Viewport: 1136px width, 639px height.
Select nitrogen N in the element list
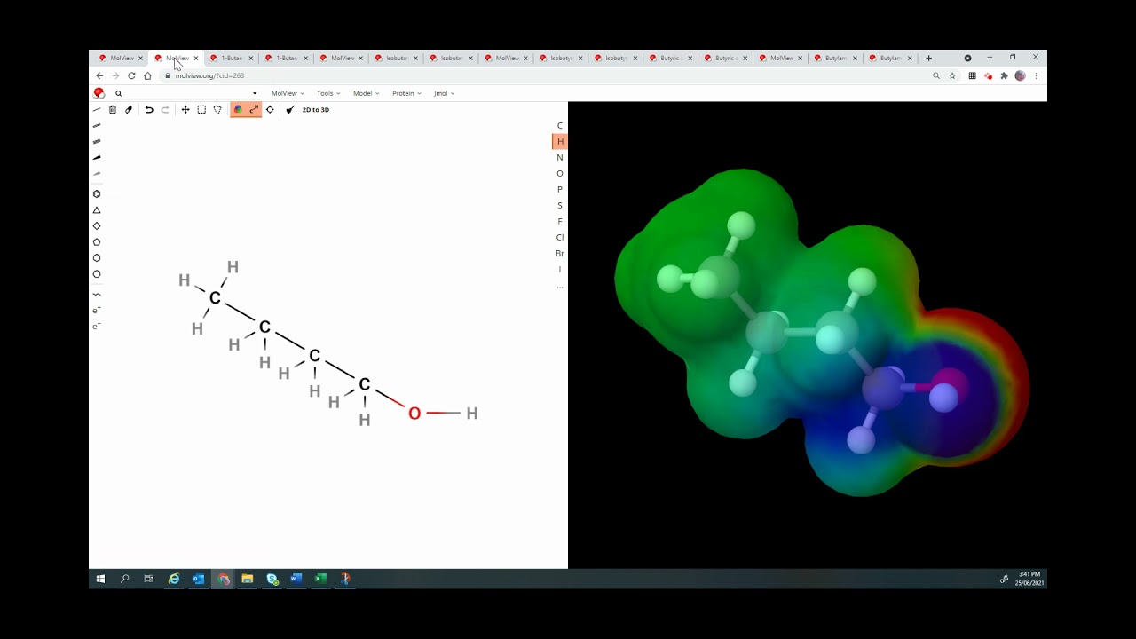coord(560,157)
